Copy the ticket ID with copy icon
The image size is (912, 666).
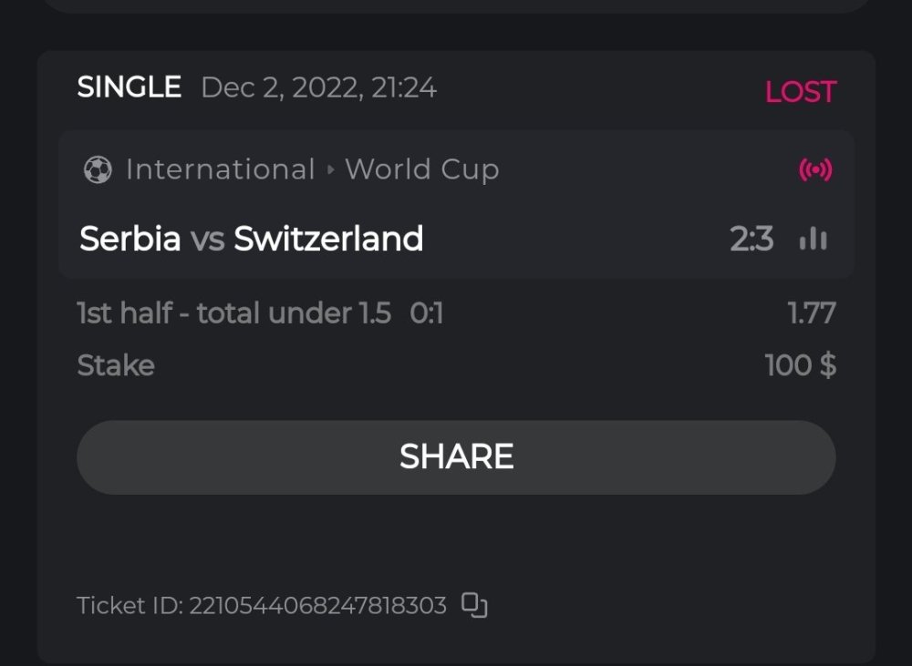[x=474, y=605]
